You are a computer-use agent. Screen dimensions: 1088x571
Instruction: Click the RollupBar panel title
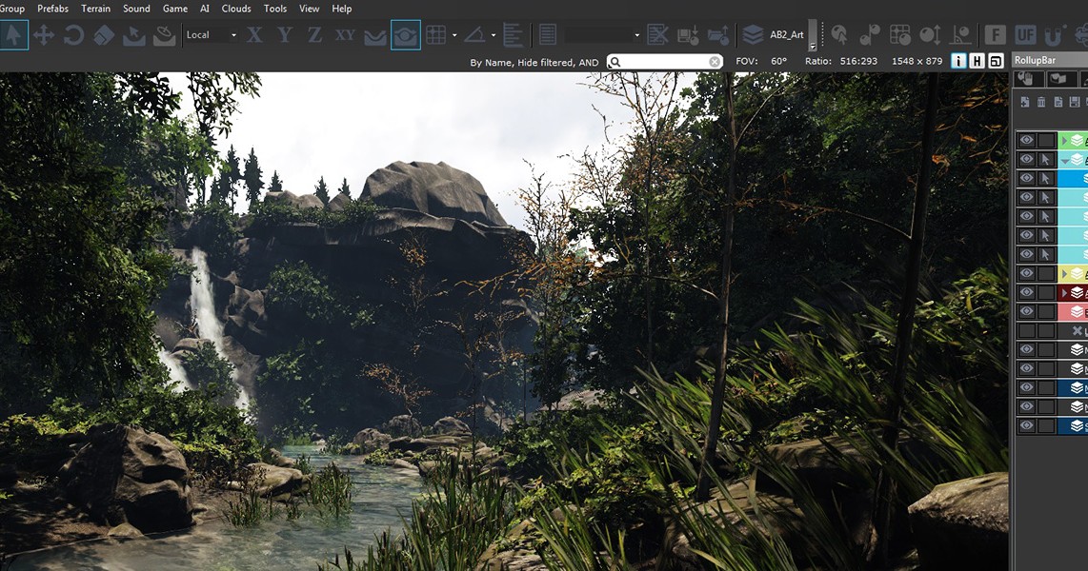[1035, 60]
